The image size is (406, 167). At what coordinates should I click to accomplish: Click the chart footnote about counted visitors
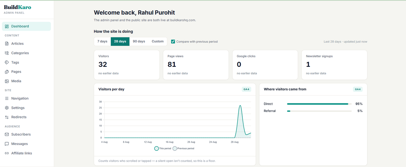[157, 161]
